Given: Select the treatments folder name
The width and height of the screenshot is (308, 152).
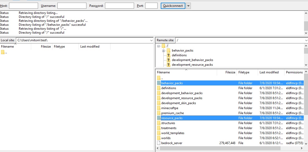Looking at the screenshot, I should [x=169, y=128].
